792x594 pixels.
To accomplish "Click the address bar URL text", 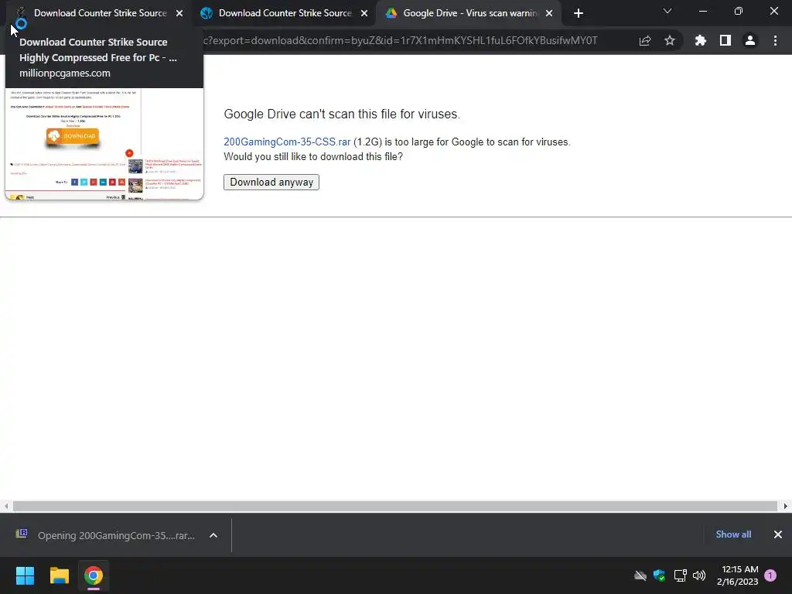I will point(400,40).
